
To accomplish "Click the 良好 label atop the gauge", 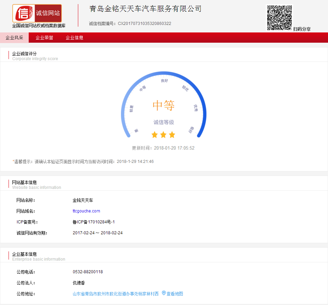I will click(x=164, y=81).
